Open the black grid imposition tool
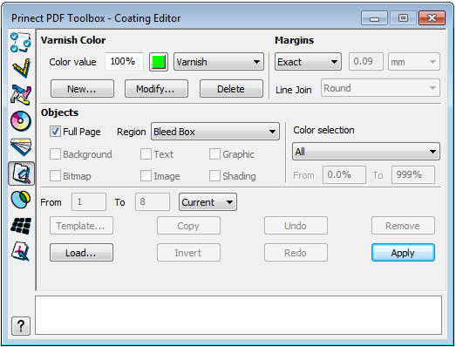Screen dimensions: 456x347 pos(21,226)
